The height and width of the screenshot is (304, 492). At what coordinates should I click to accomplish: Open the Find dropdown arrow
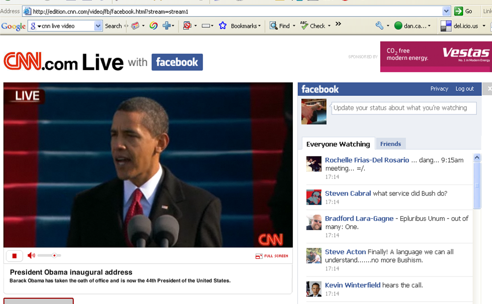(294, 26)
